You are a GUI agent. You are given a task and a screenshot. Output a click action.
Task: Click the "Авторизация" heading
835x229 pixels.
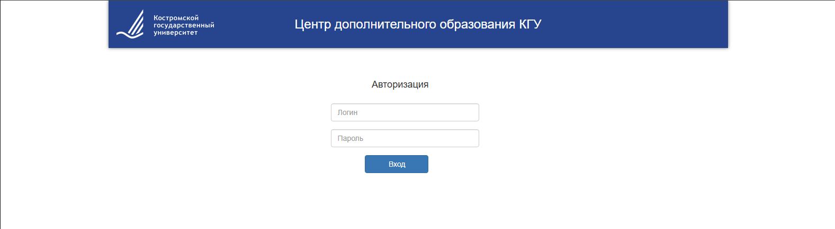point(400,84)
